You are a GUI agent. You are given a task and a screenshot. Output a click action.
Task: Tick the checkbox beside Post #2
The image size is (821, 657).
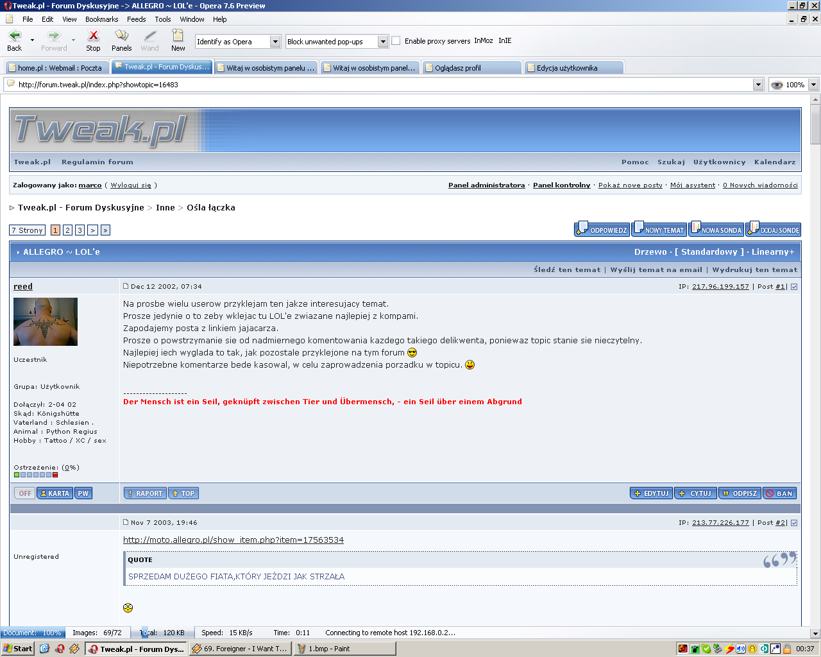tap(794, 523)
